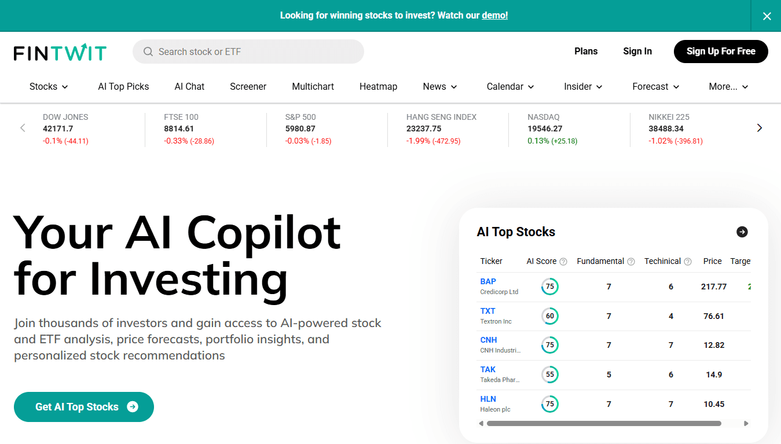781x444 pixels.
Task: Click the table's horizontal scrollbar
Action: [x=604, y=424]
